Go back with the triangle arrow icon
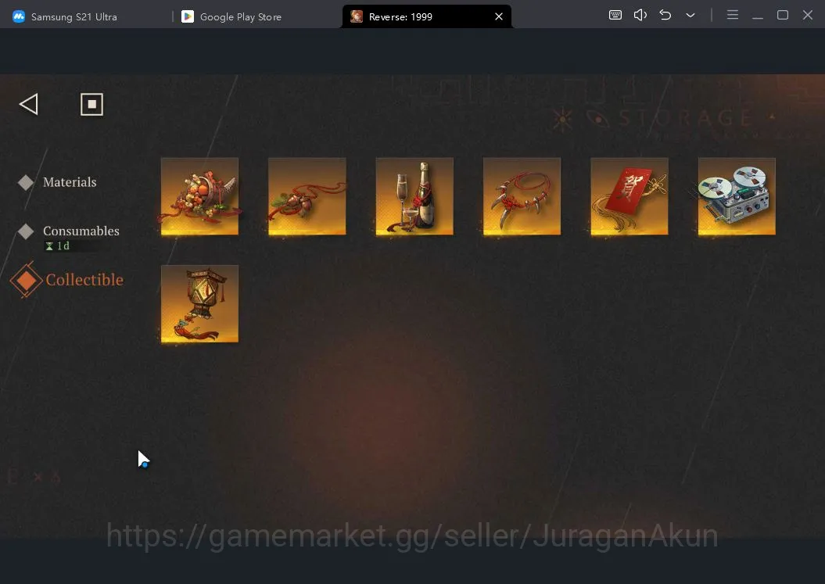The height and width of the screenshot is (584, 825). 28,104
